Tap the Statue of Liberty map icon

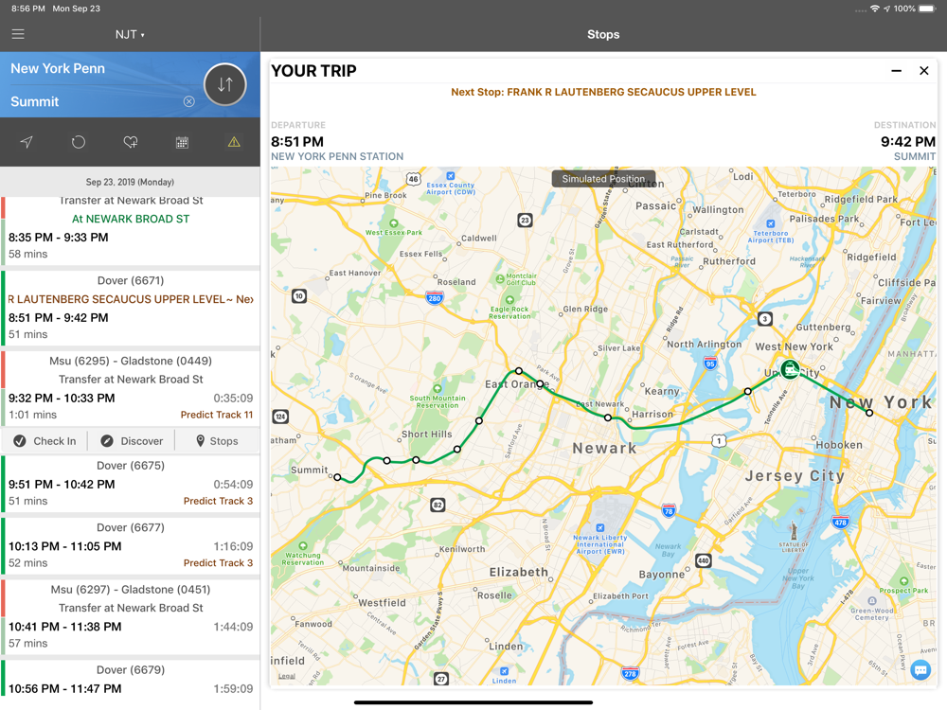793,532
